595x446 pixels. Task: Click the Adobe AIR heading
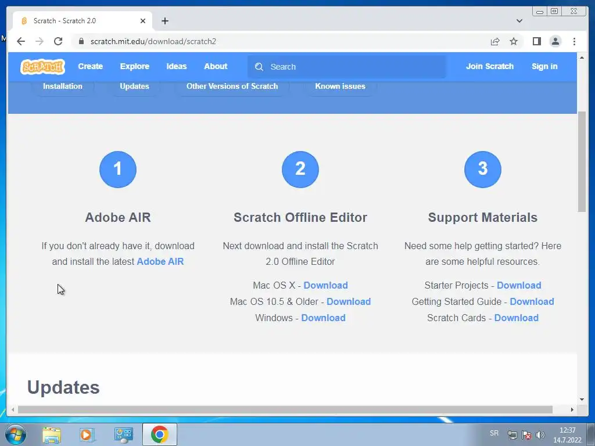pos(117,217)
